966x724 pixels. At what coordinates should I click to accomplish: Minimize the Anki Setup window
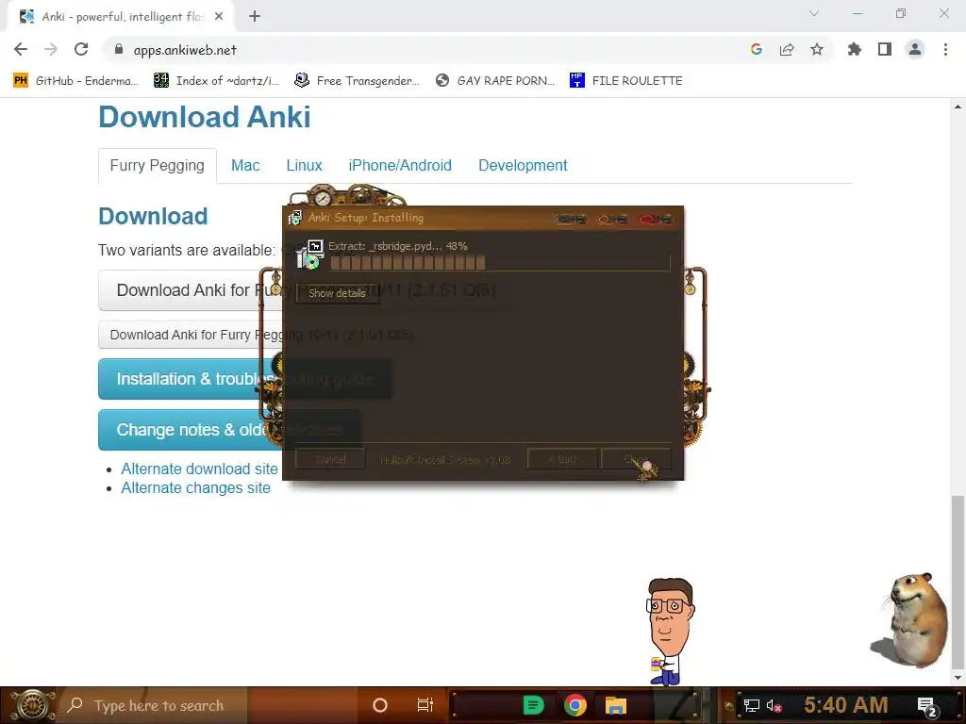point(571,219)
